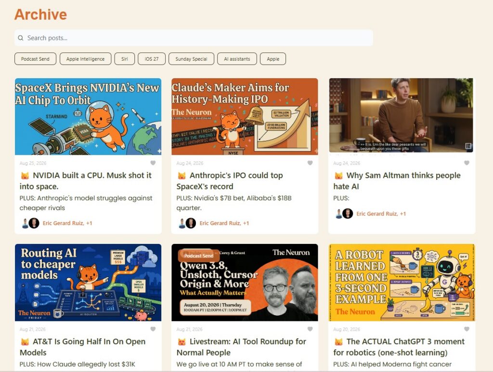Like the AT&T Open Models post
This screenshot has height=372, width=493.
pyautogui.click(x=153, y=329)
